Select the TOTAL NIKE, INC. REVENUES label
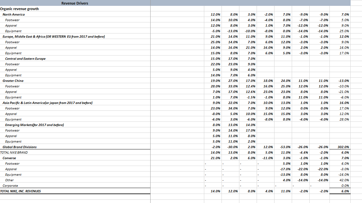This screenshot has height=203, width=362. 20,191
